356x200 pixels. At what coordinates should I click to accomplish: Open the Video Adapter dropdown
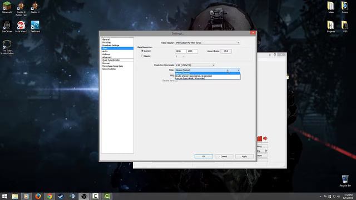pyautogui.click(x=207, y=43)
